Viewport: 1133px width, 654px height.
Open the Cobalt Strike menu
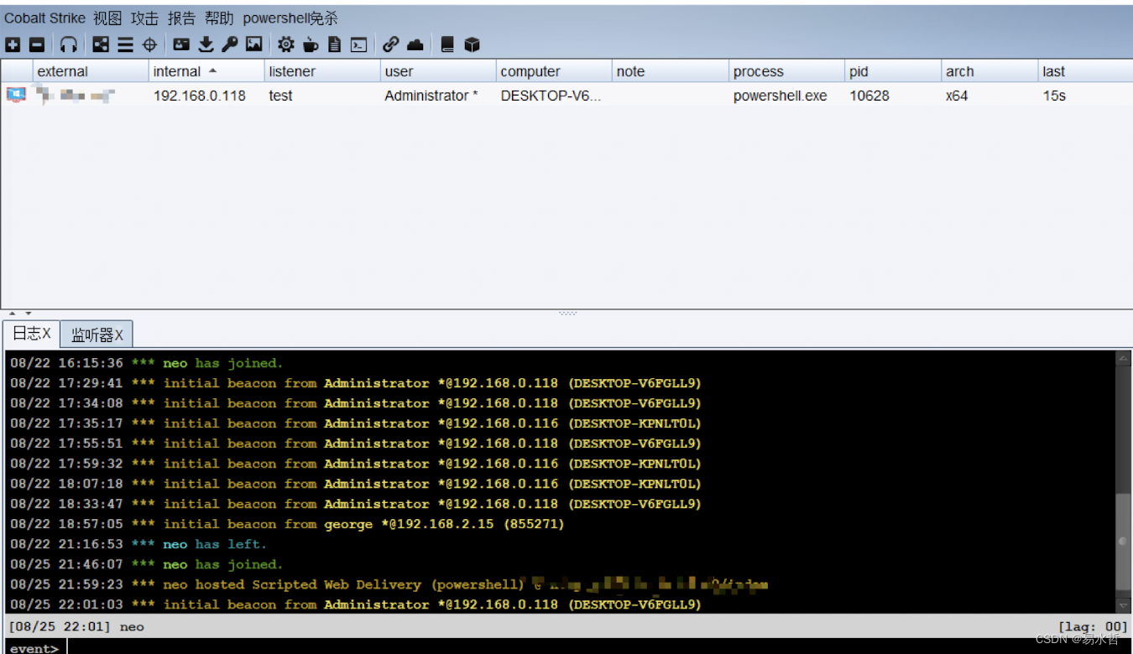click(x=45, y=18)
